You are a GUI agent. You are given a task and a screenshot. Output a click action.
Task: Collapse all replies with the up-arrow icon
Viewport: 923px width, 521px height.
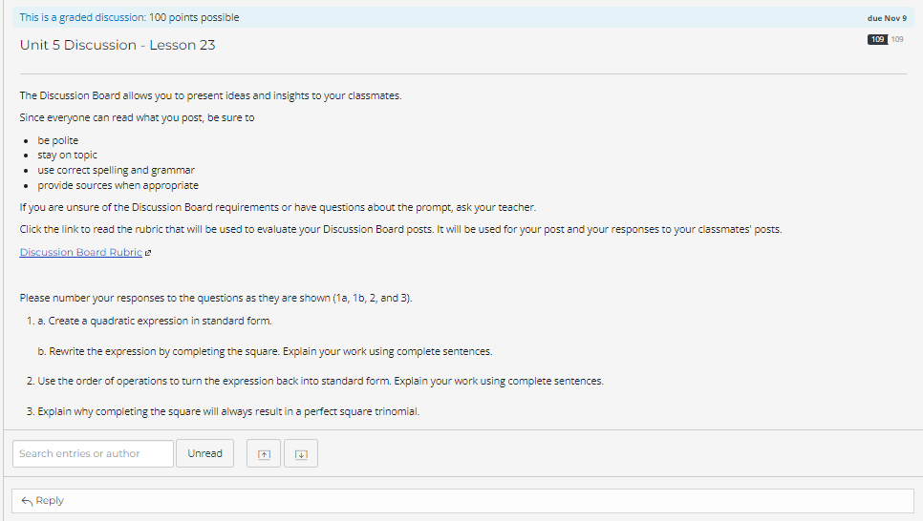264,454
